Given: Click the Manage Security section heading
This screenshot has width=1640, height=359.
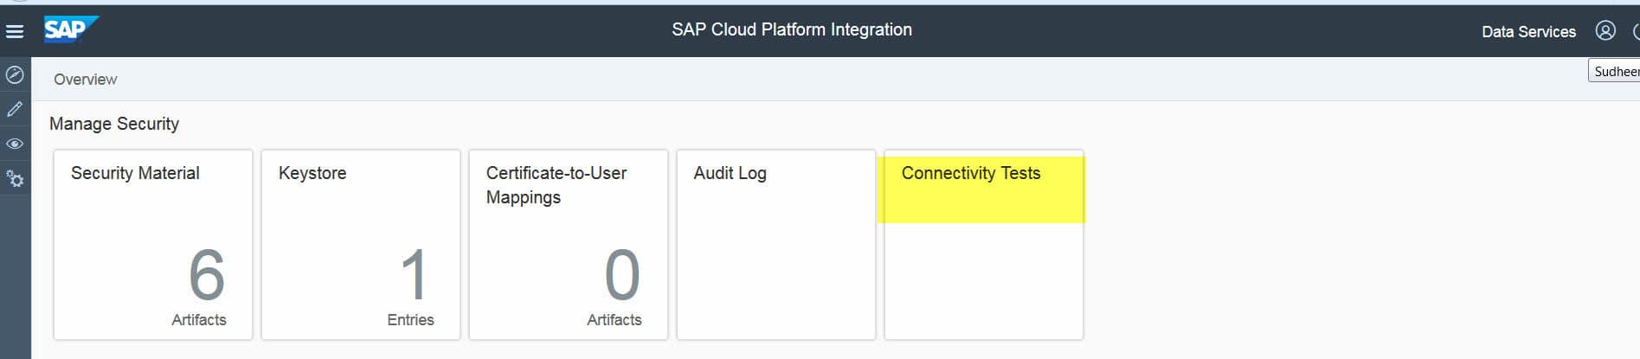Looking at the screenshot, I should point(114,124).
